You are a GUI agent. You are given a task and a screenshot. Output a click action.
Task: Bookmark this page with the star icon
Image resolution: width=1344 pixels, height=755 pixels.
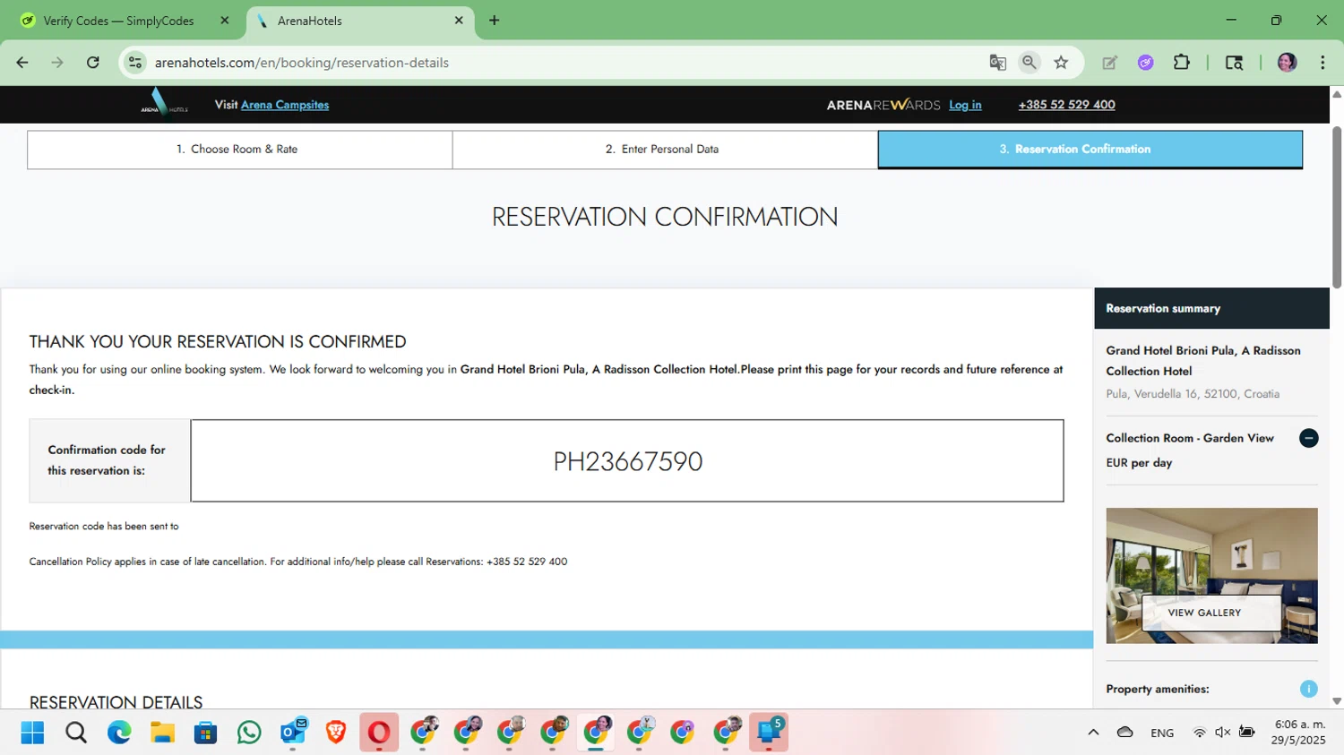point(1061,63)
